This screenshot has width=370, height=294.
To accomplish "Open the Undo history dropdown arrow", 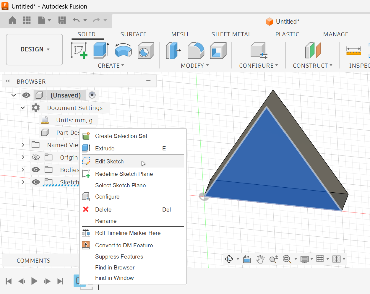I will tap(85, 20).
